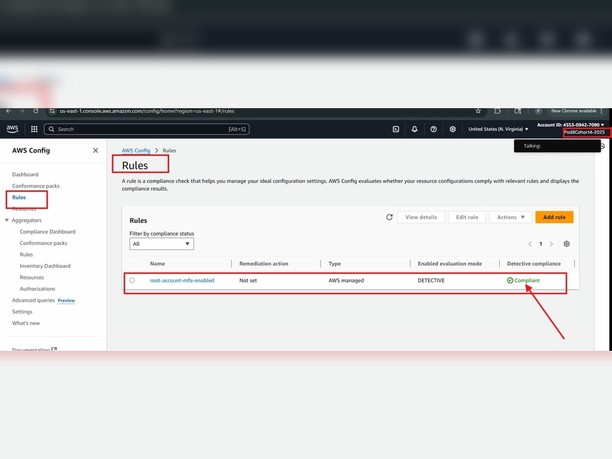Collapse the Aggregators section
Image resolution: width=612 pixels, height=459 pixels.
coord(7,220)
